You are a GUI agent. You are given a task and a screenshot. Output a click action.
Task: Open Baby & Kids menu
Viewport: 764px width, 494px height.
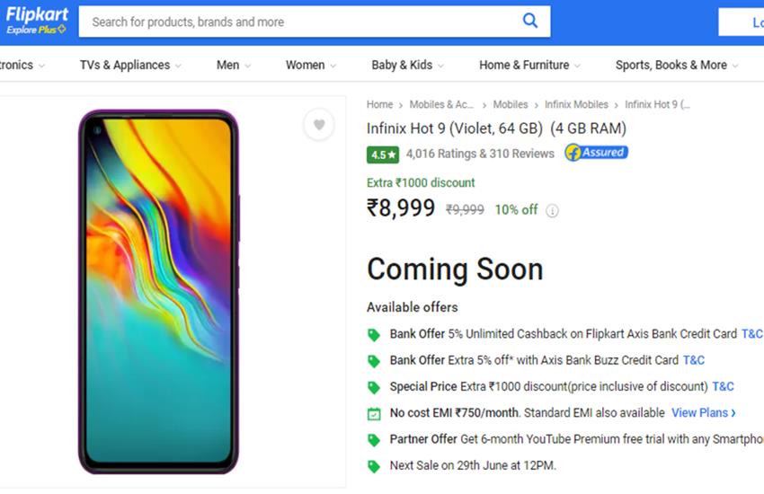(407, 65)
